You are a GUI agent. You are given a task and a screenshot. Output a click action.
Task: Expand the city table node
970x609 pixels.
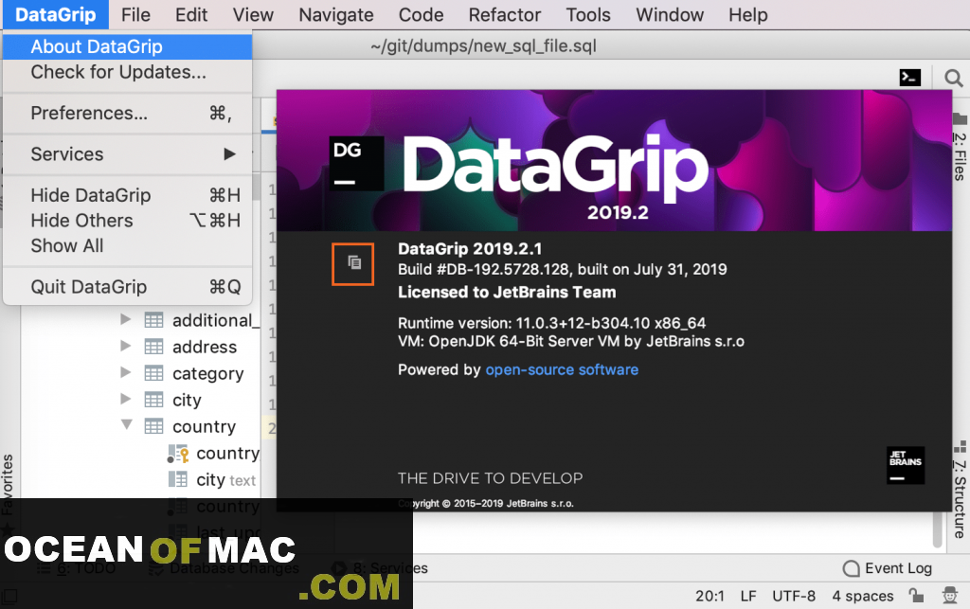point(126,400)
